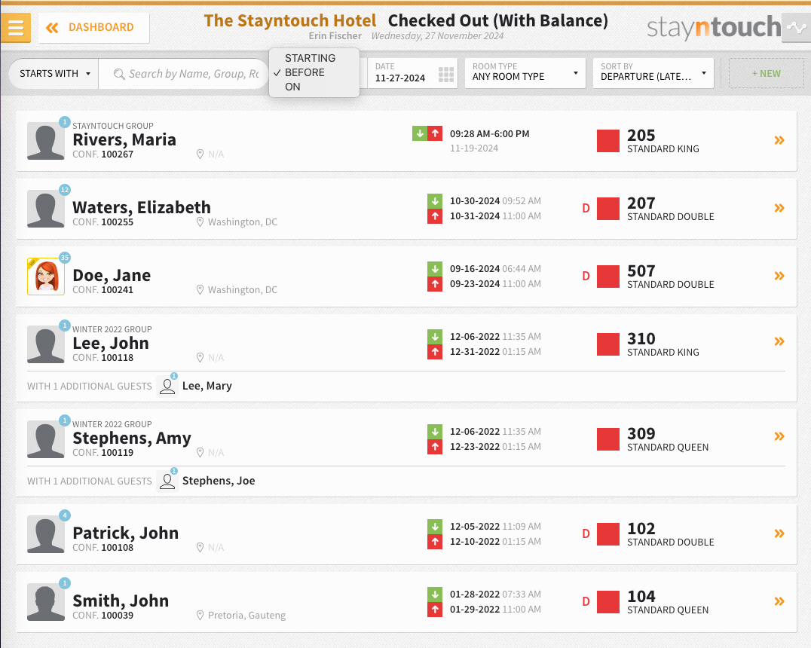Click red room status square for room 507
The width and height of the screenshot is (811, 648).
607,277
